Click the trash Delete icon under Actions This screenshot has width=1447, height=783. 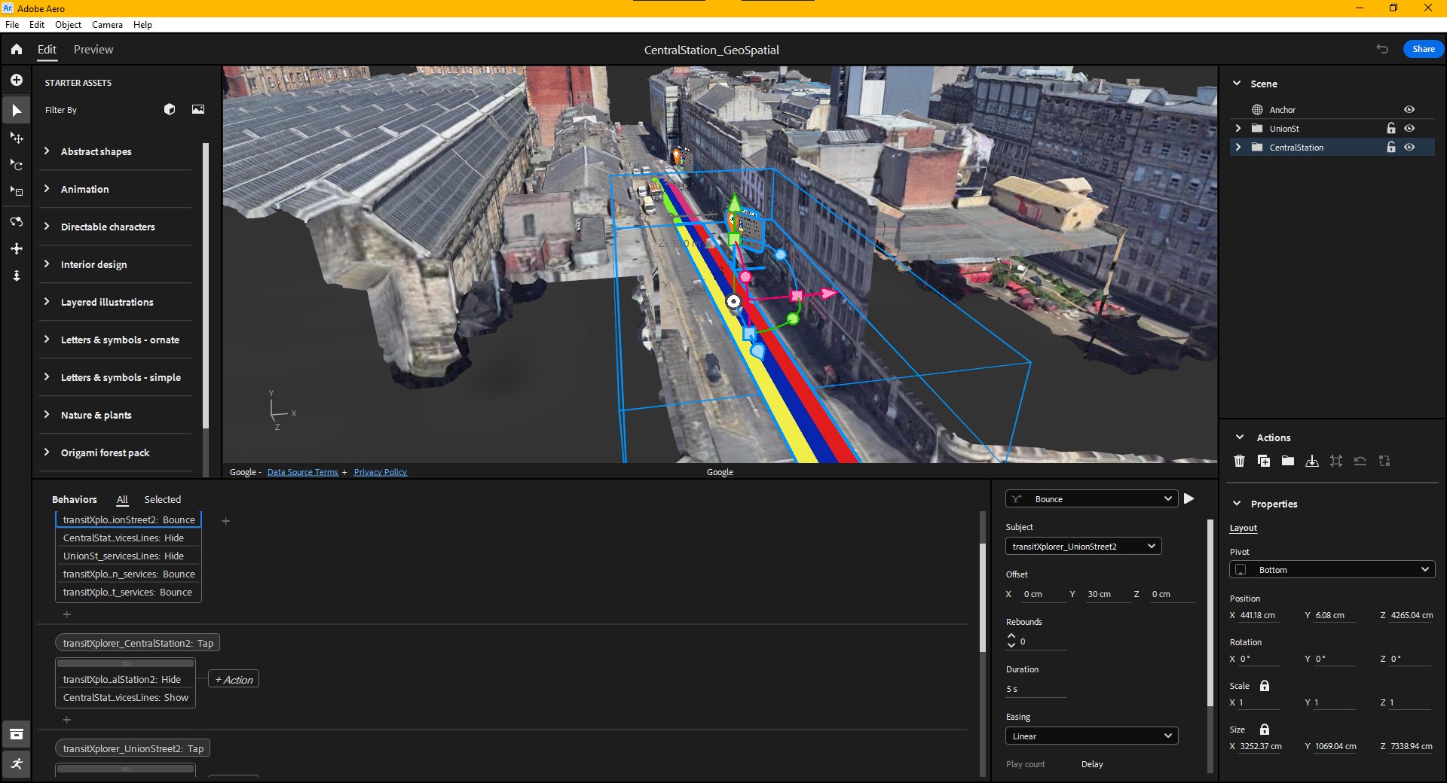[1239, 461]
